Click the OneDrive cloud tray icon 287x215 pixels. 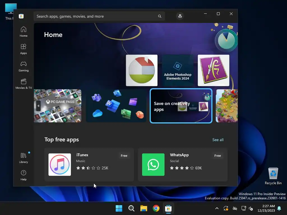(235, 208)
